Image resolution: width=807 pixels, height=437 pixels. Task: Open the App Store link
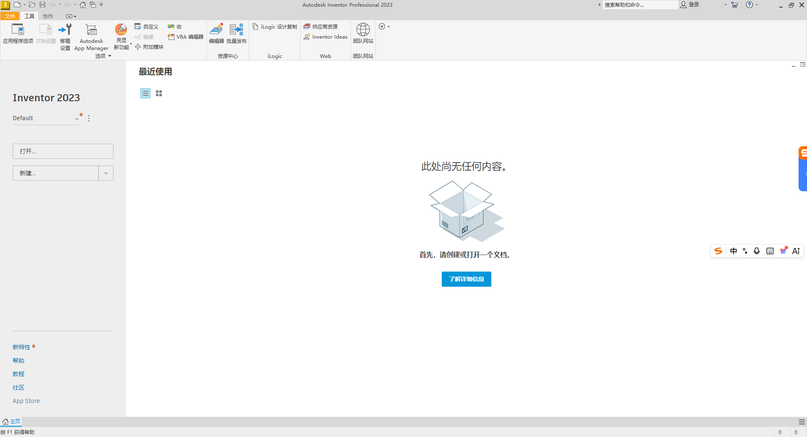26,400
